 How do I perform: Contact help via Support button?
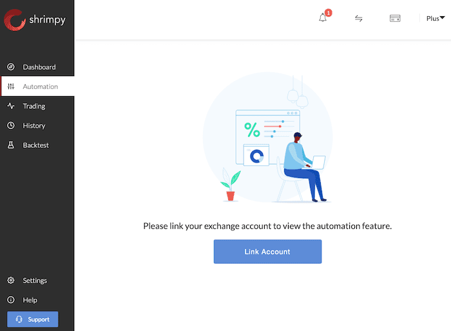click(x=32, y=319)
